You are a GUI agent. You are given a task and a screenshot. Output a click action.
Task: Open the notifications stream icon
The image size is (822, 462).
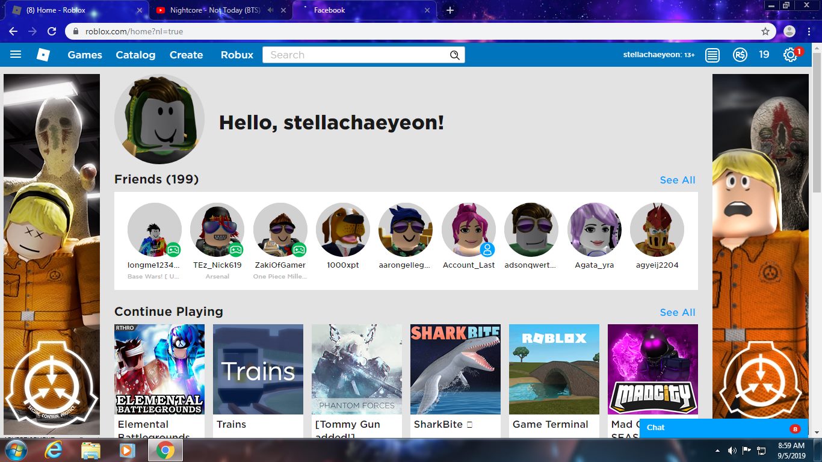tap(712, 55)
